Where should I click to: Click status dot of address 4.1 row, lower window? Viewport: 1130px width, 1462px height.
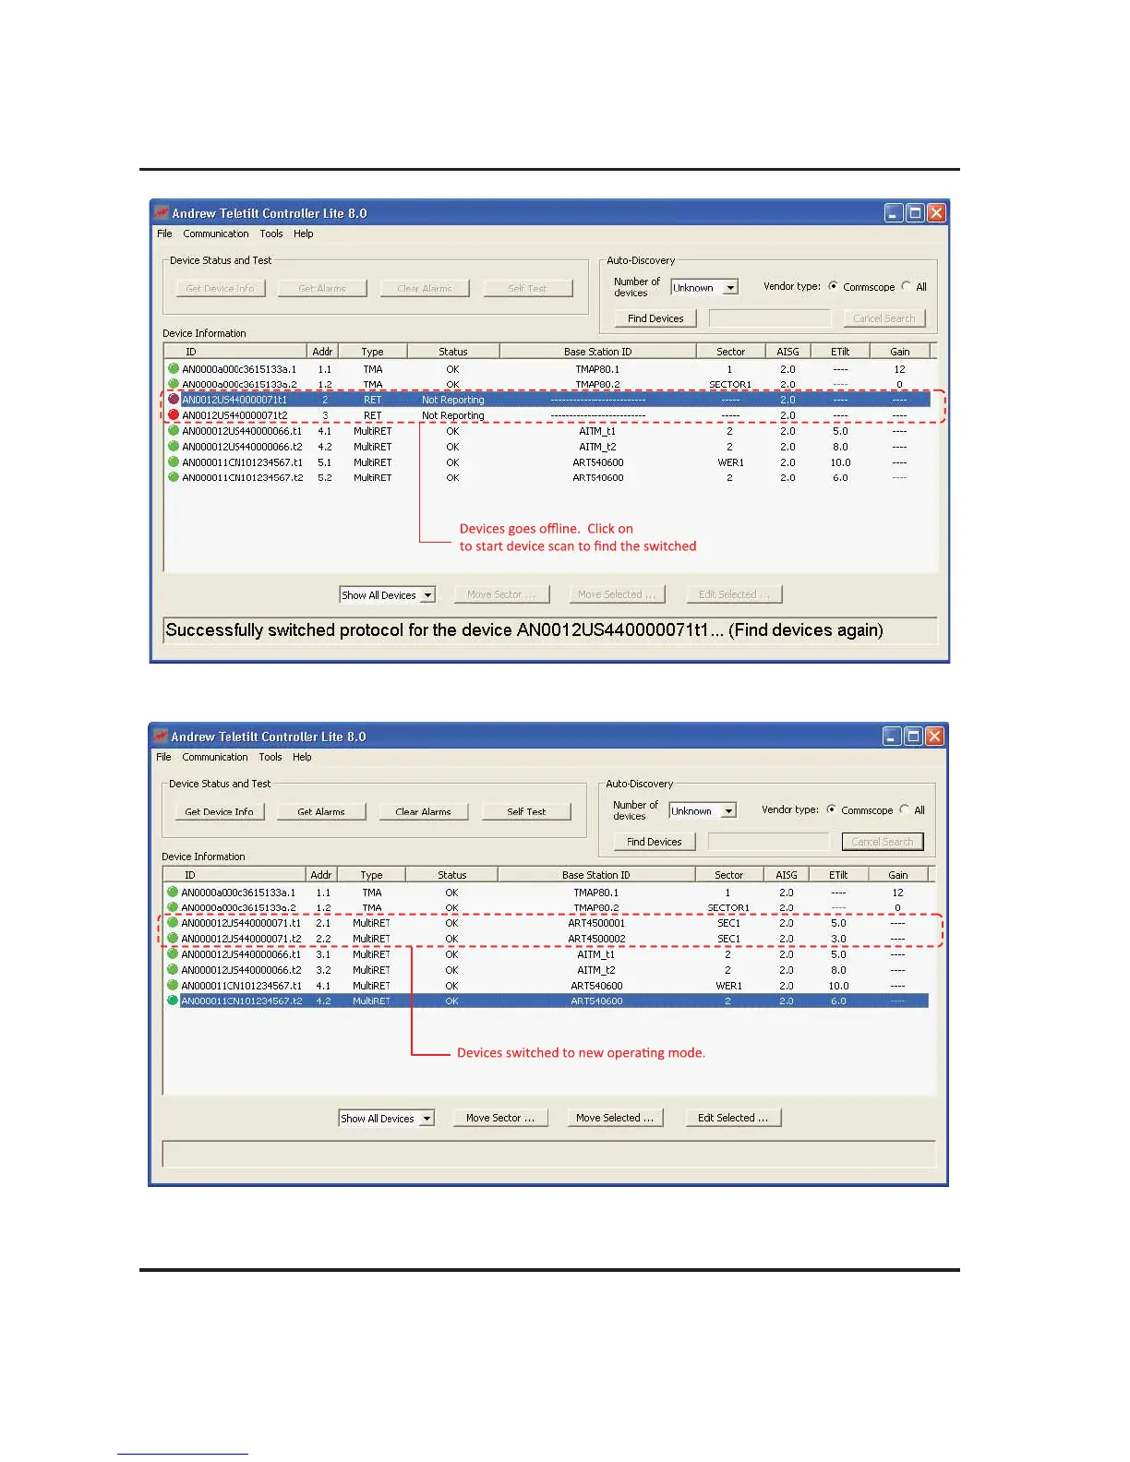pyautogui.click(x=173, y=986)
